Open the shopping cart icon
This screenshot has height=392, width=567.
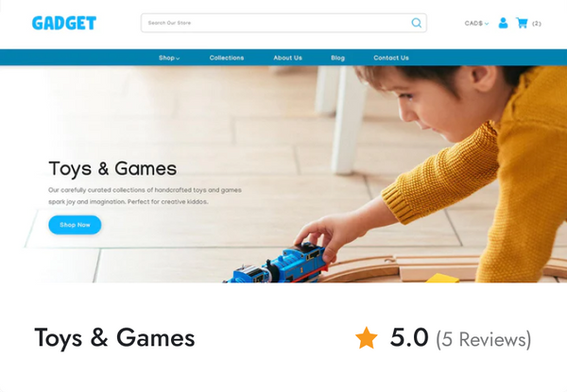tap(522, 23)
